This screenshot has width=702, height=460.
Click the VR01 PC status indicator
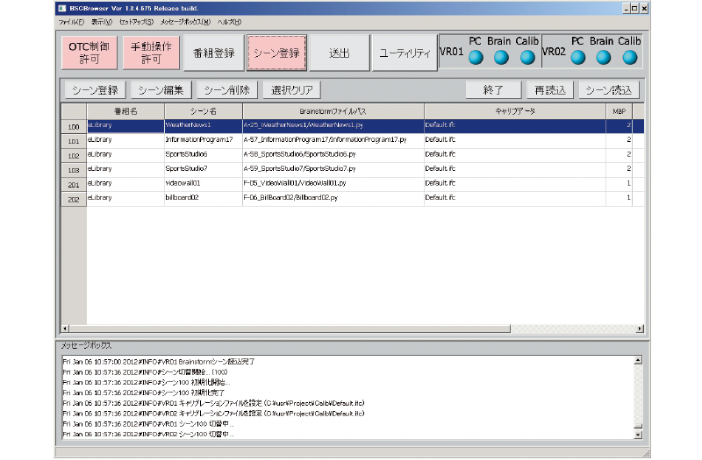(475, 58)
